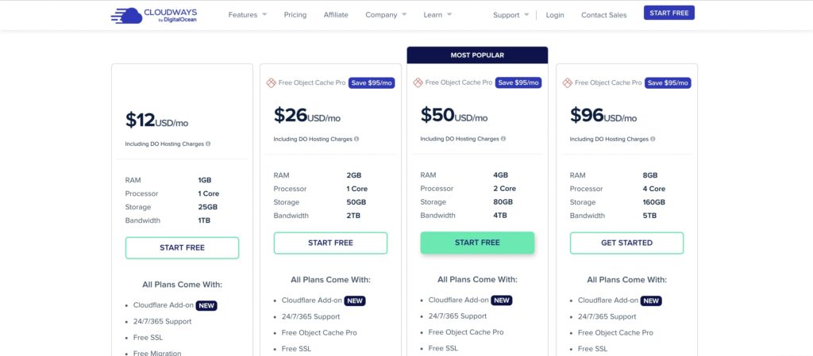Open the Learn dropdown menu
Viewport: 813px width, 356px height.
pos(437,15)
